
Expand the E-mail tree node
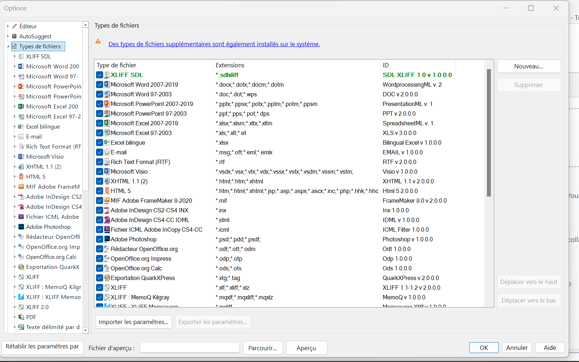click(15, 136)
